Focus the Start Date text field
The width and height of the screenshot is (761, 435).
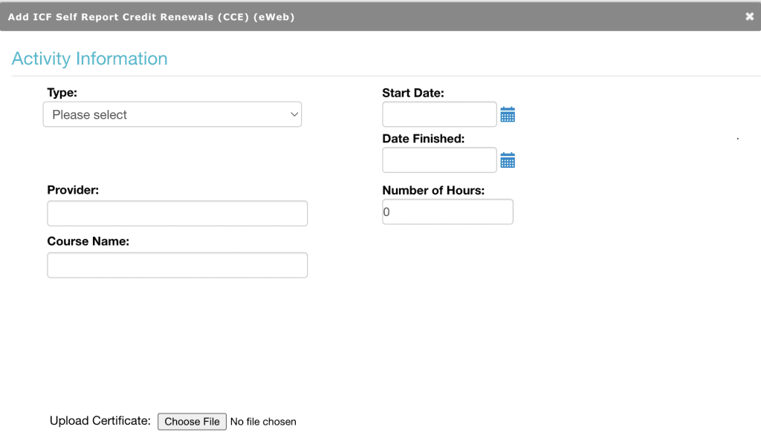click(x=439, y=114)
